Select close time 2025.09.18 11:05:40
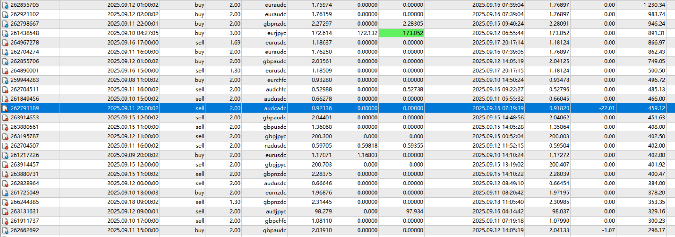 (498, 202)
